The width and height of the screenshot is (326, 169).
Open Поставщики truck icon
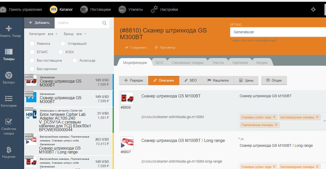tap(84, 9)
